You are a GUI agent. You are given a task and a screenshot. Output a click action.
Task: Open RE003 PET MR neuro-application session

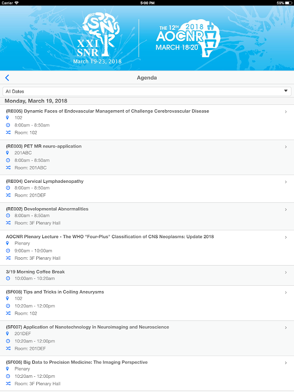coord(147,157)
